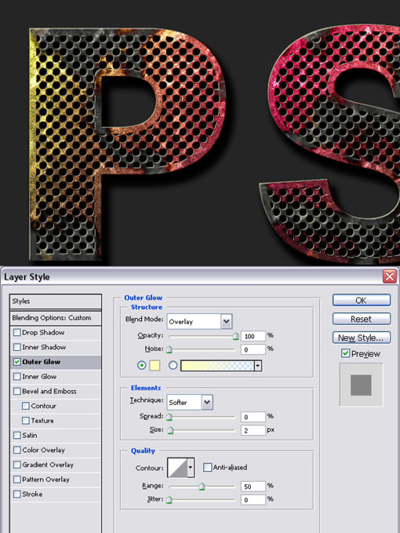Open the glow gradient picker arrow
The image size is (400, 533).
(258, 366)
